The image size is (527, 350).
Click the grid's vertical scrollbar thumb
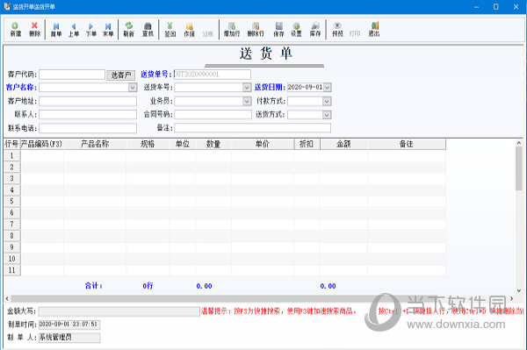click(x=519, y=168)
